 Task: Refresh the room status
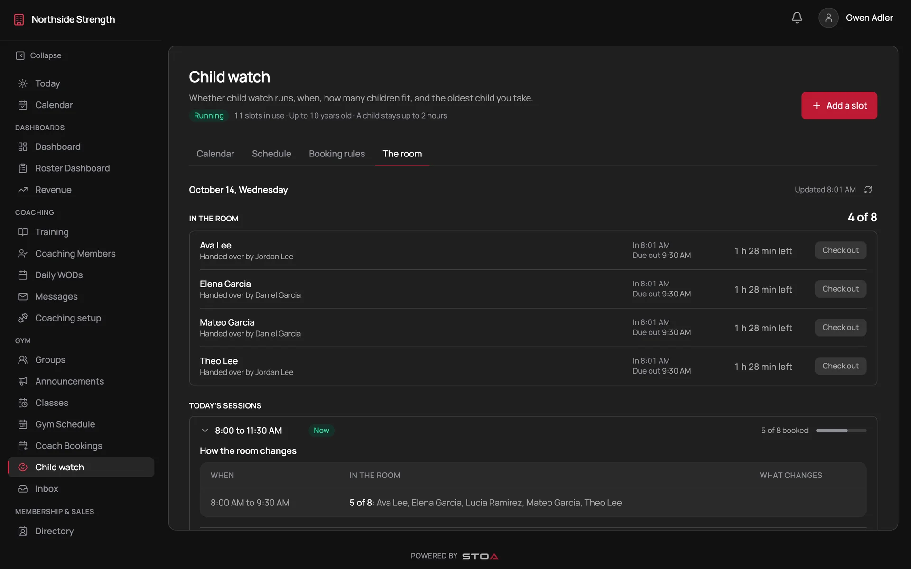(868, 190)
